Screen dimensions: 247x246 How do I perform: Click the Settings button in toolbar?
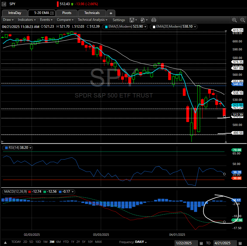(119, 20)
